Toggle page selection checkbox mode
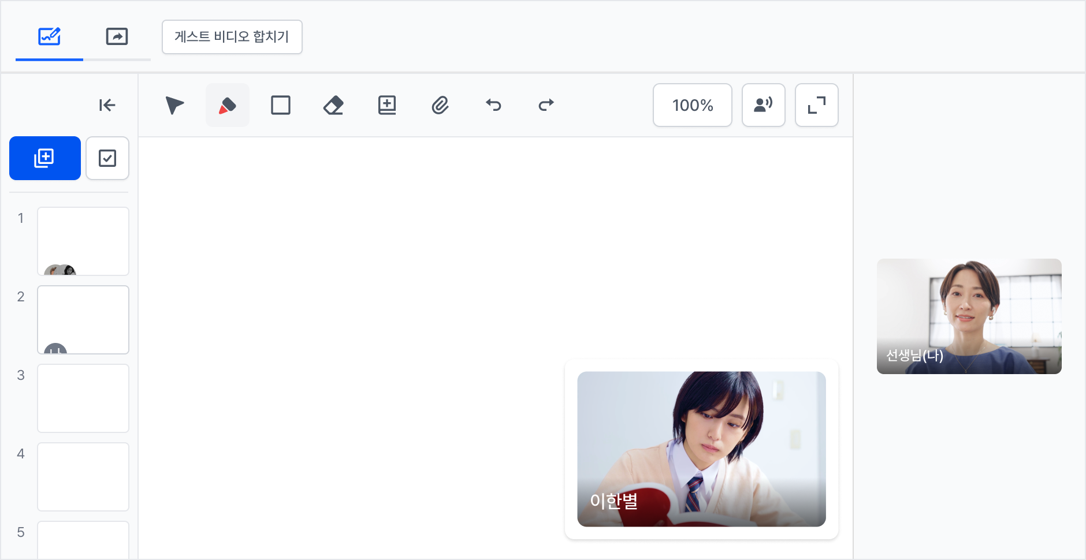 107,158
